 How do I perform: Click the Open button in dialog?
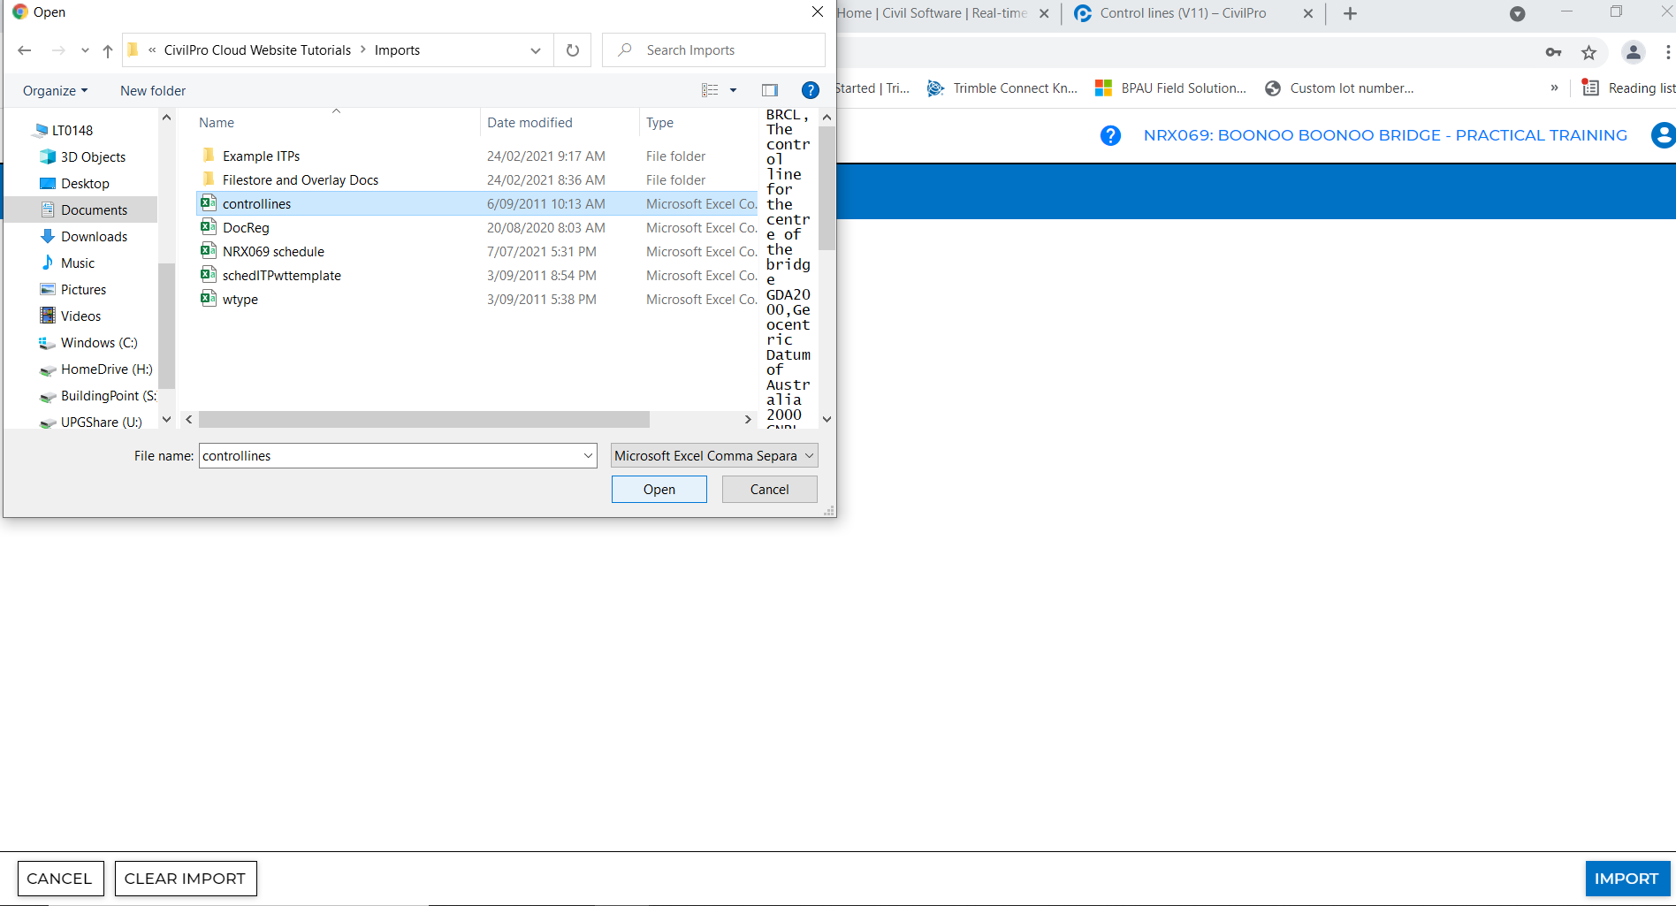coord(659,490)
